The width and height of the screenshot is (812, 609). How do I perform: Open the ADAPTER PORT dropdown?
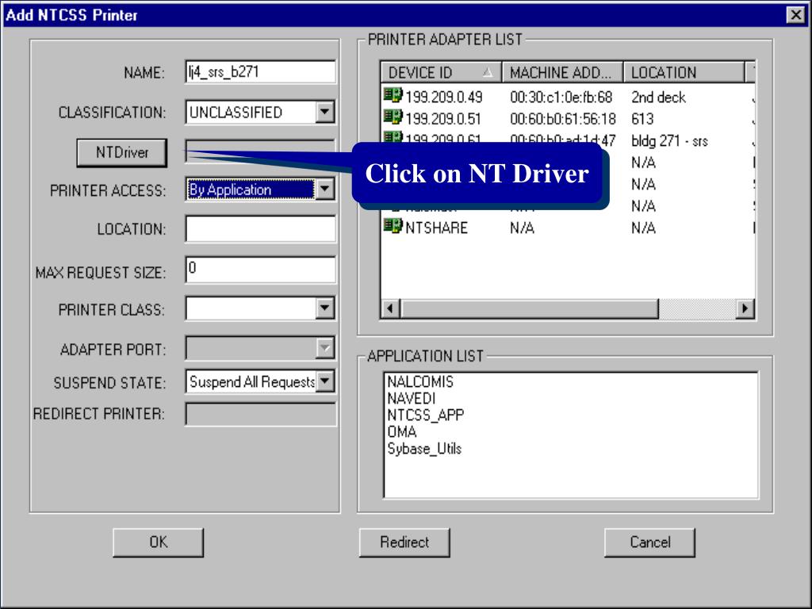click(x=324, y=348)
